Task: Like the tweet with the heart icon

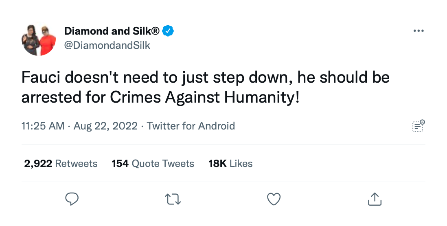Action: (x=274, y=199)
